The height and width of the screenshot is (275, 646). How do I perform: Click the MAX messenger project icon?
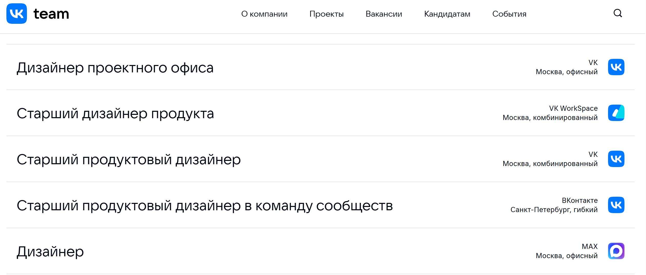616,251
